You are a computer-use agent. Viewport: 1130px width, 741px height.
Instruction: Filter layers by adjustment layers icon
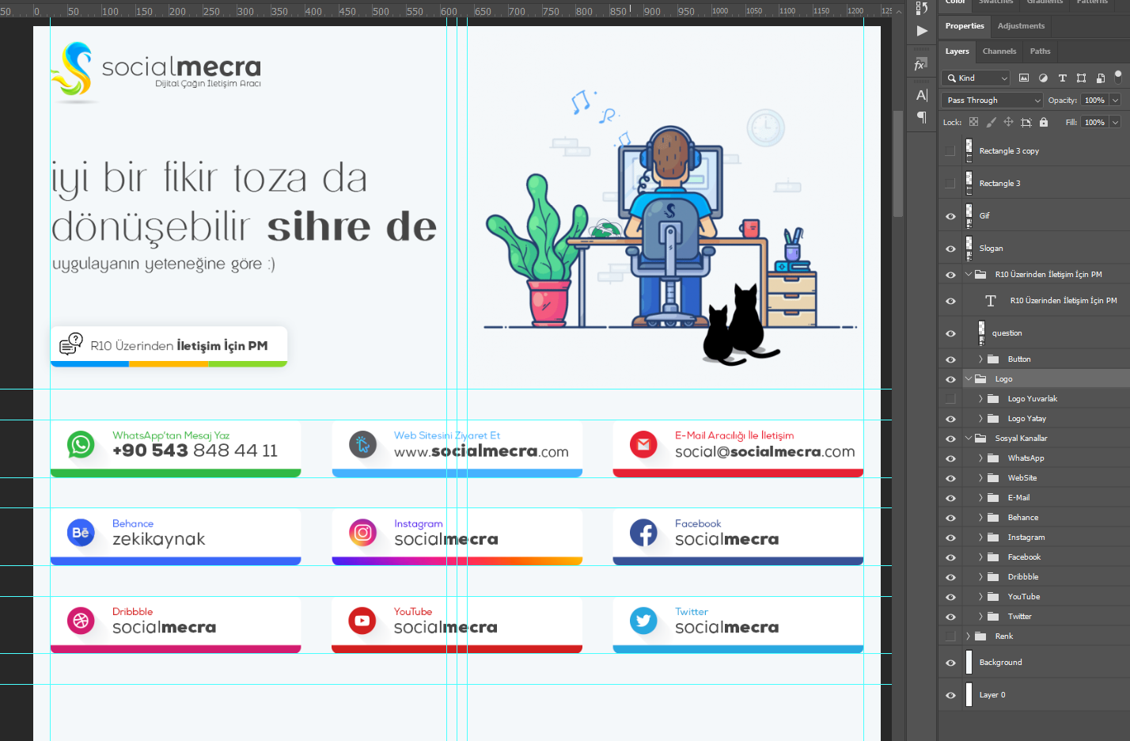[1043, 78]
